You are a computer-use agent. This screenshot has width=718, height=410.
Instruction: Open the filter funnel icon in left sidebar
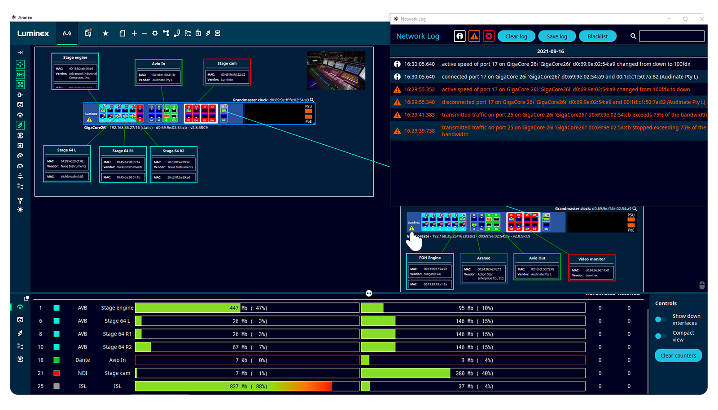coord(20,201)
